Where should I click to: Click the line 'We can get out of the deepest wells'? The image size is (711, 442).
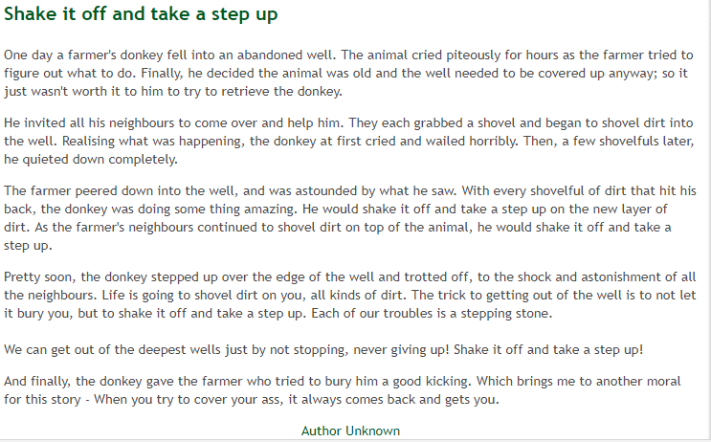coord(323,349)
